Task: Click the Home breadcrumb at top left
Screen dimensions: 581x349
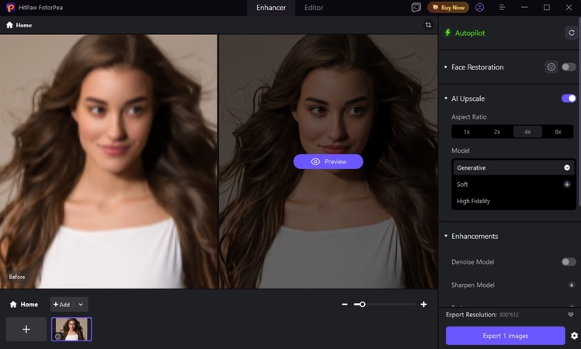Action: tap(19, 25)
